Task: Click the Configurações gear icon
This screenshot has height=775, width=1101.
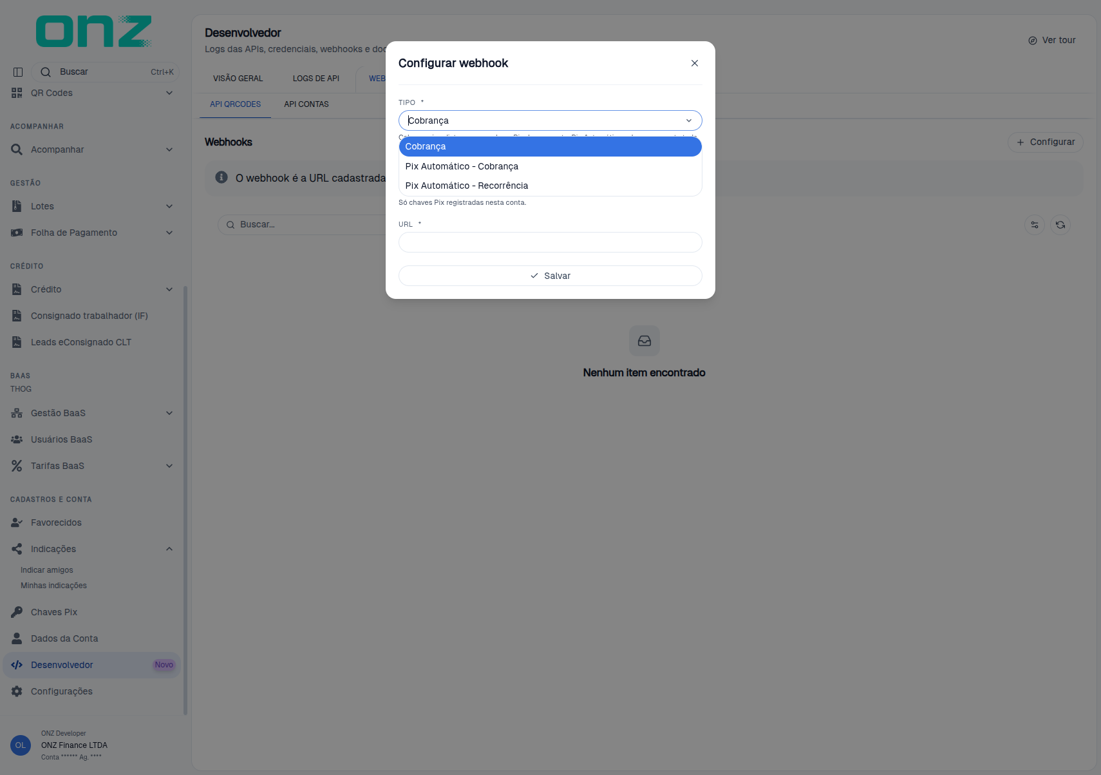Action: (x=17, y=691)
